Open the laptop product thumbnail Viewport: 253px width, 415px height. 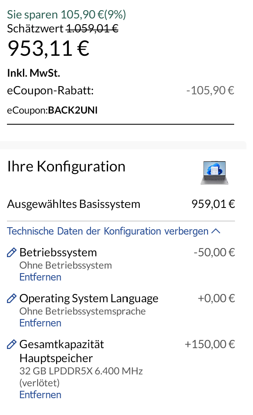[215, 173]
